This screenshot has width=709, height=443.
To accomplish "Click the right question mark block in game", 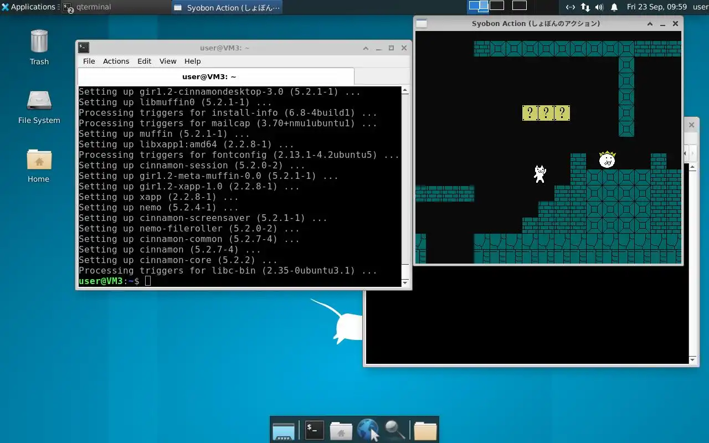I will [x=562, y=113].
